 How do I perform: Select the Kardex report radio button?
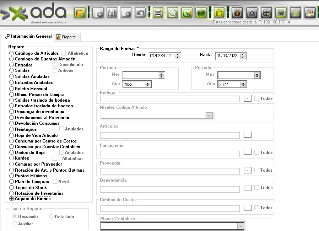tap(12, 158)
